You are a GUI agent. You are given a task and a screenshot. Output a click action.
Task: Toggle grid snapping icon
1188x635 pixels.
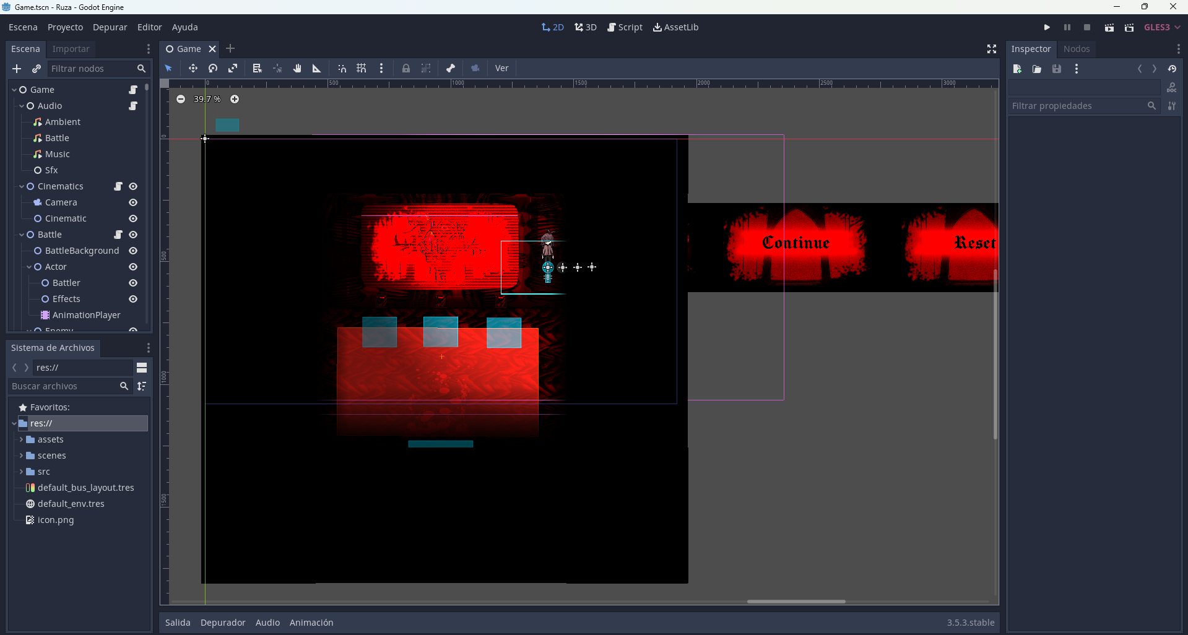[x=362, y=68]
